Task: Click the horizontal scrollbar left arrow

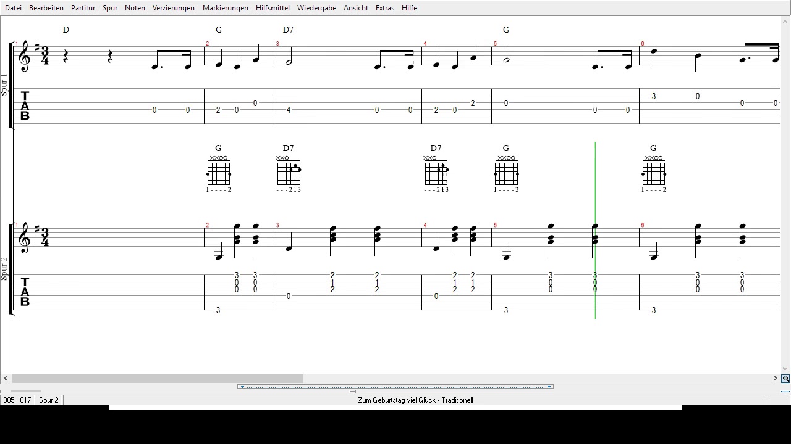Action: [x=6, y=379]
